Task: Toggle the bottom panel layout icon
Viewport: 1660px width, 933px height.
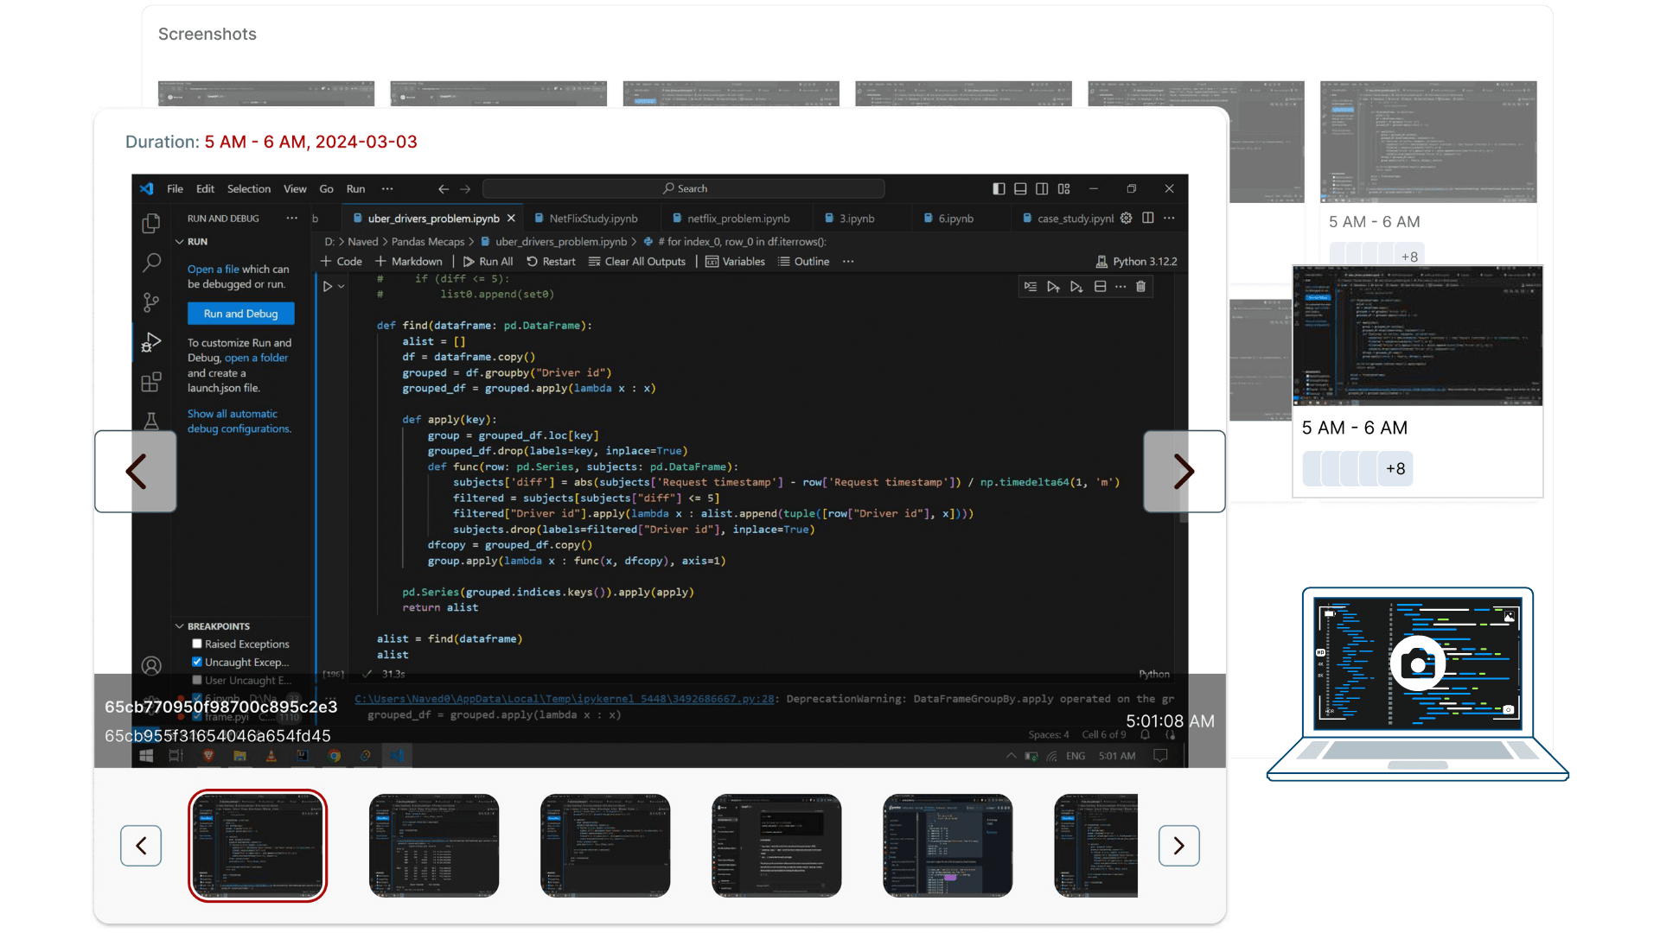Action: point(1020,188)
